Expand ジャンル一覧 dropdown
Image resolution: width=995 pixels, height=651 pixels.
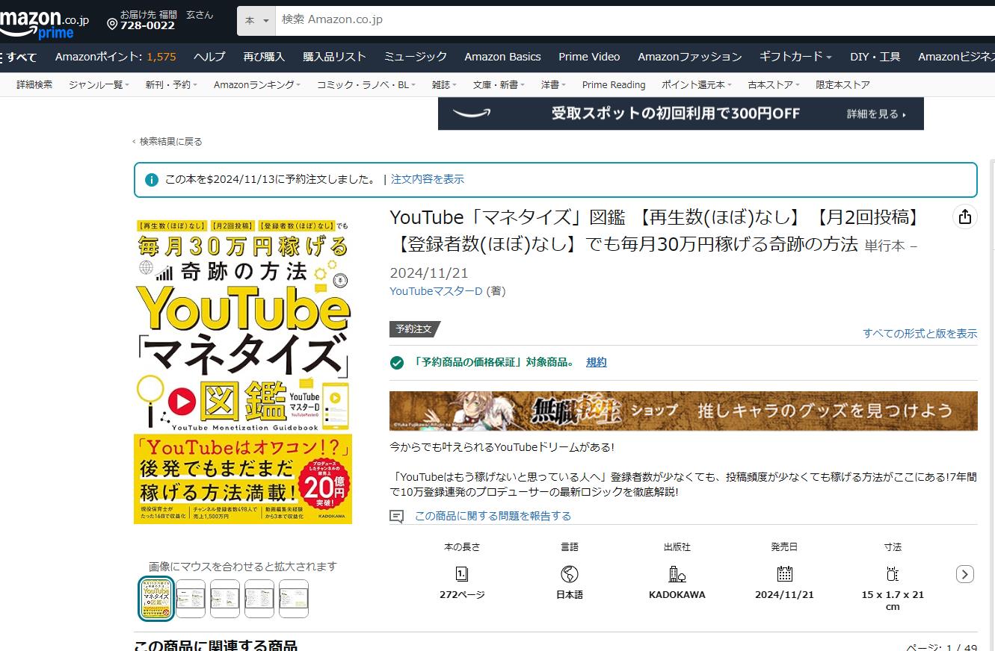pos(99,85)
